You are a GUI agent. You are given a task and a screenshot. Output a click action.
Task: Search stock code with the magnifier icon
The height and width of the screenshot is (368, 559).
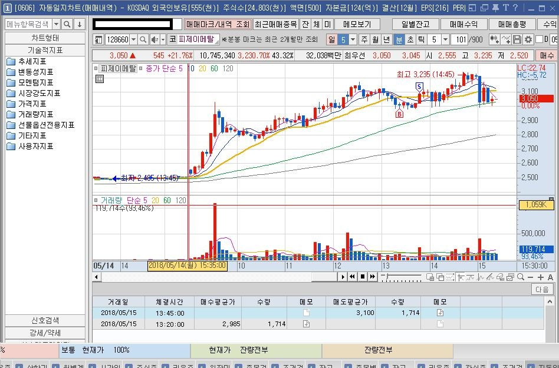143,39
